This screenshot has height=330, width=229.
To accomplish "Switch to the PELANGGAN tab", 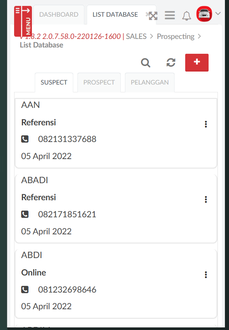I will pos(150,82).
